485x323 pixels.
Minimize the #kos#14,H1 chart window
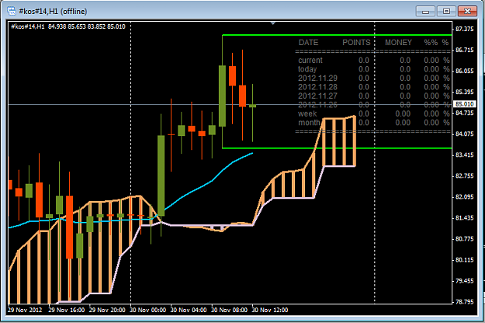click(x=425, y=11)
